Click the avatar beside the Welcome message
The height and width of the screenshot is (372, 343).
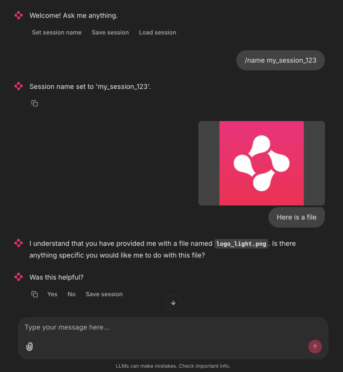tap(19, 15)
